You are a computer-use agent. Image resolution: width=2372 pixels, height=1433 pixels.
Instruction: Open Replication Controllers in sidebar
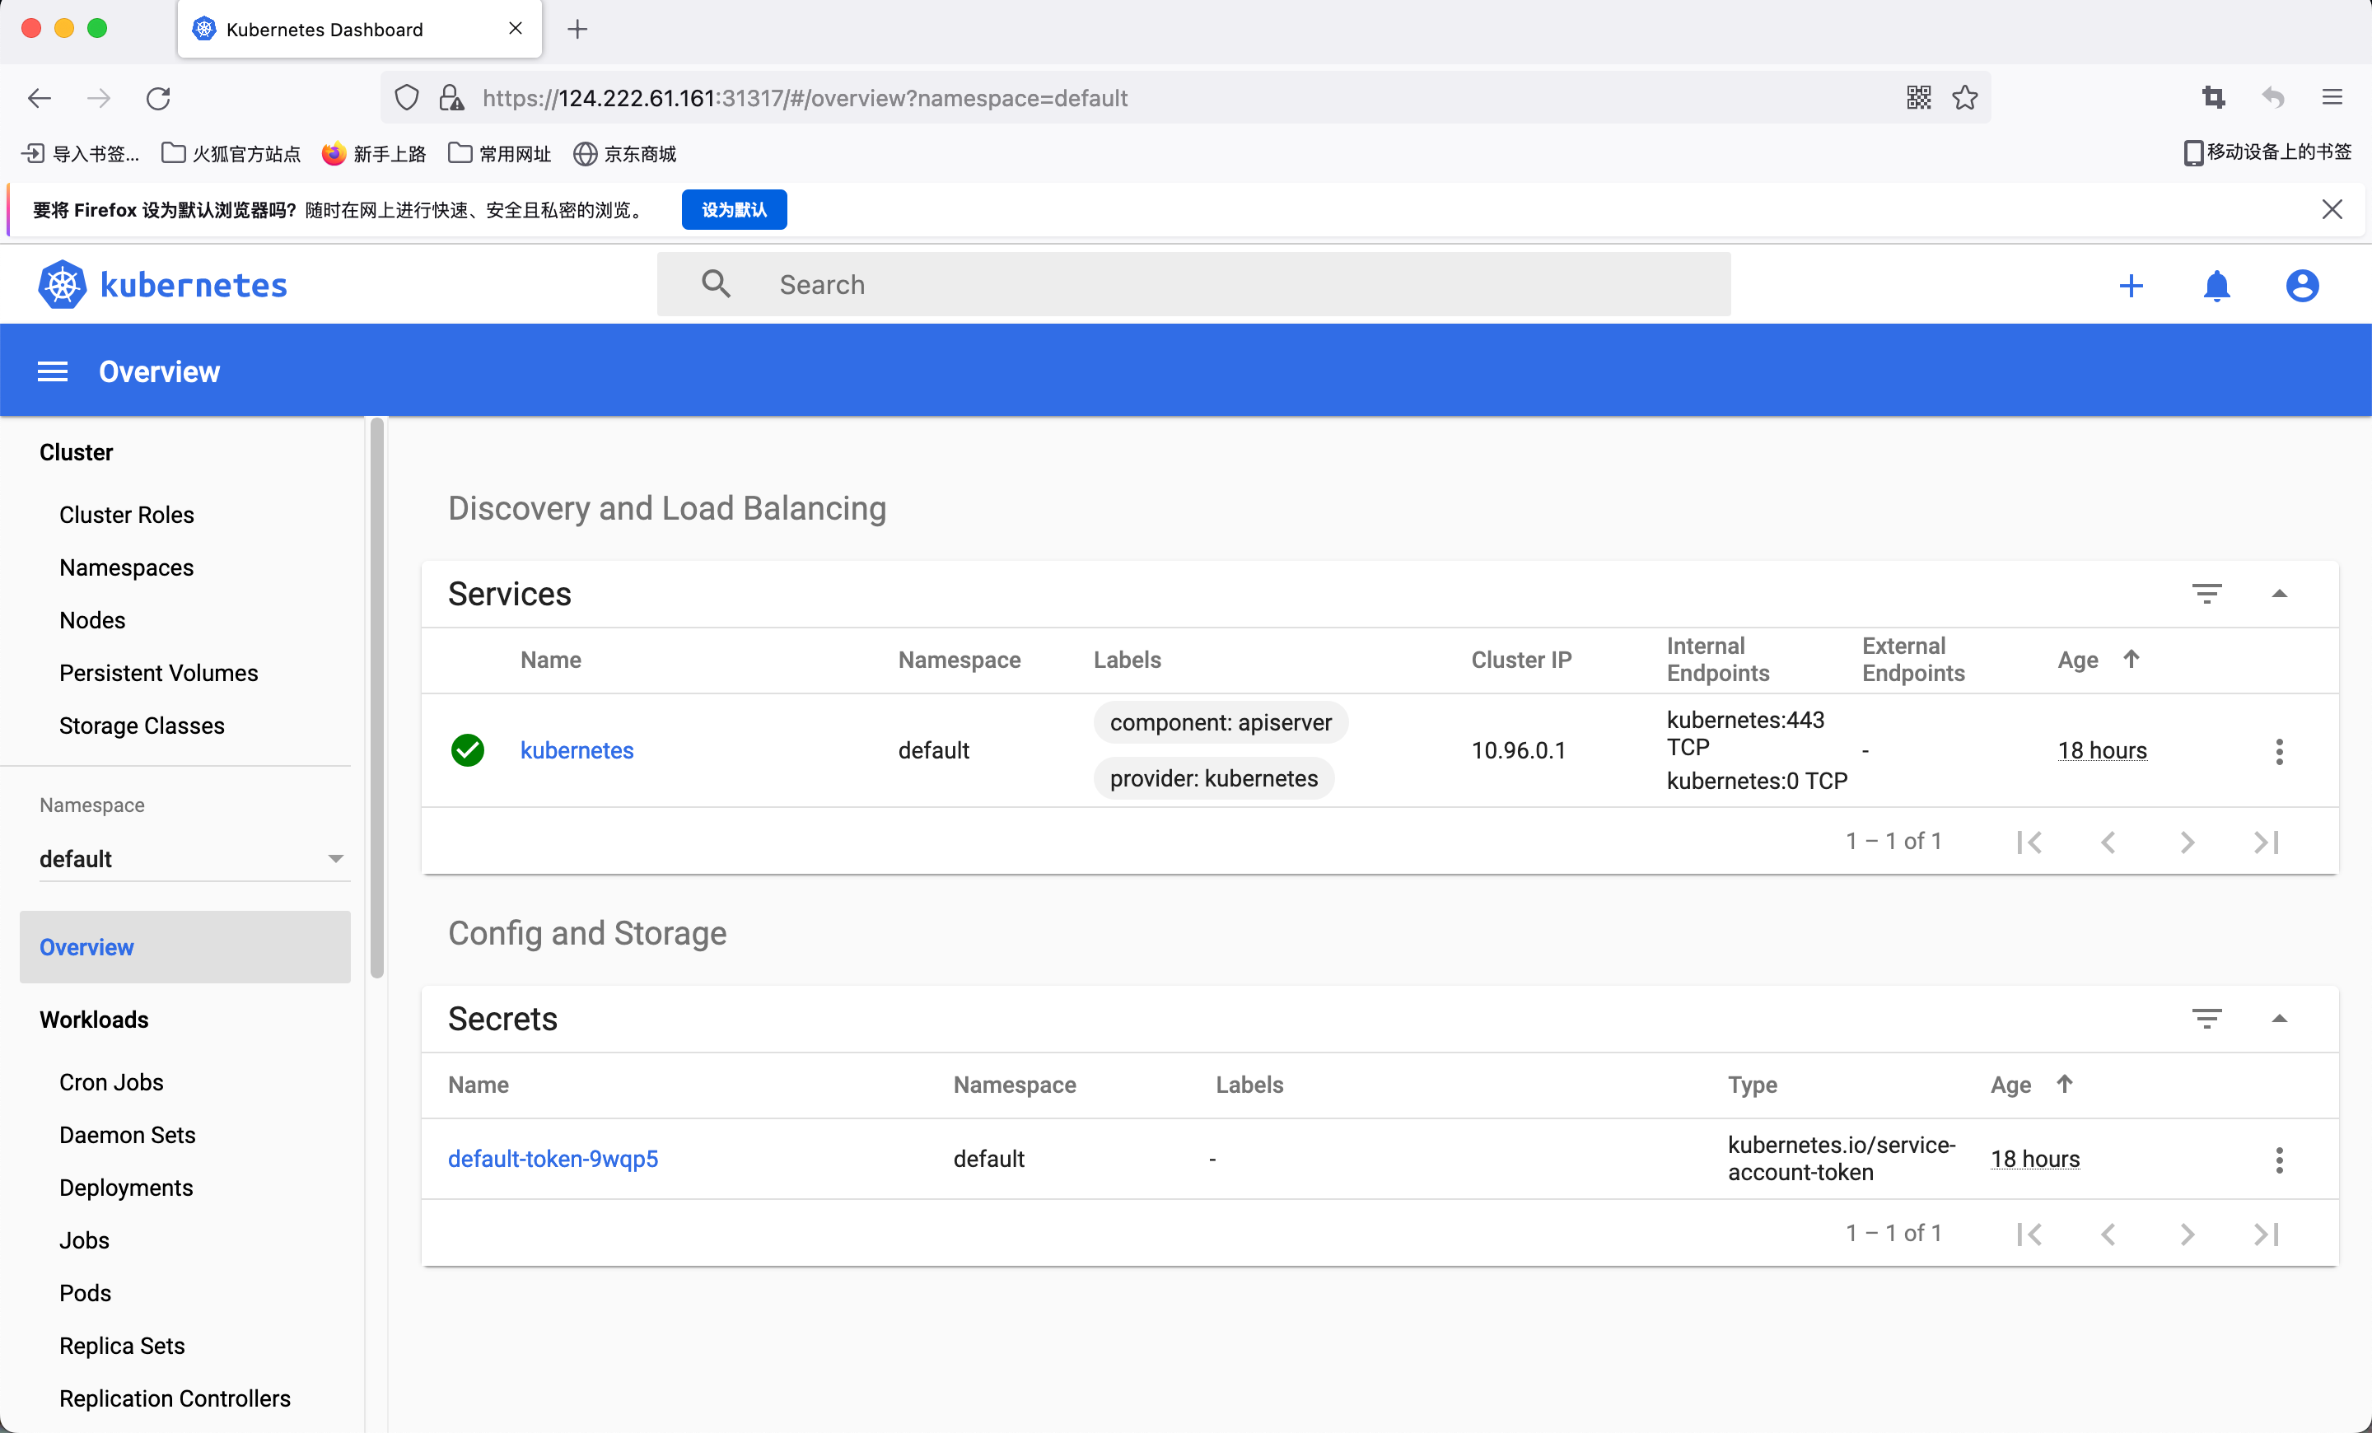(175, 1398)
